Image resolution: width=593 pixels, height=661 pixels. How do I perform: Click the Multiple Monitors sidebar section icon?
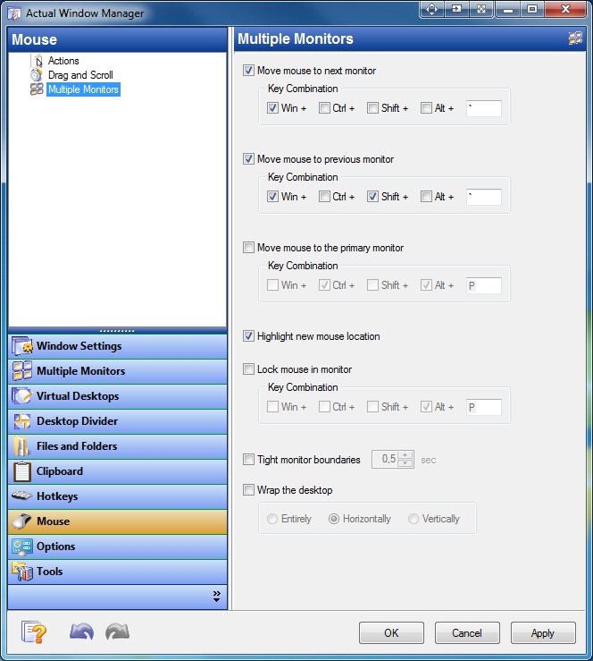pyautogui.click(x=22, y=371)
